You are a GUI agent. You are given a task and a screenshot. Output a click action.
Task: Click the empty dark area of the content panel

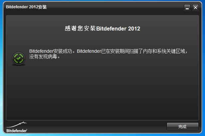pyautogui.click(x=102, y=91)
